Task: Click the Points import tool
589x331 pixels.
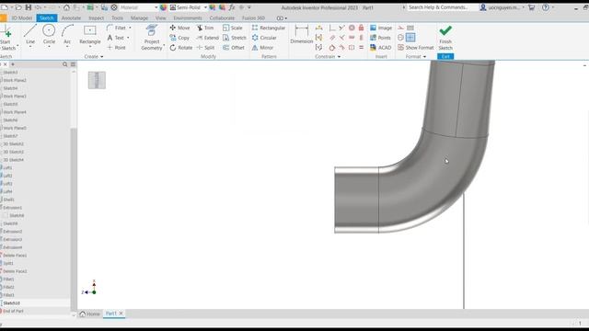Action: 380,38
